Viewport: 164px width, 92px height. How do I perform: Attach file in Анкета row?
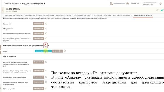coord(57,51)
